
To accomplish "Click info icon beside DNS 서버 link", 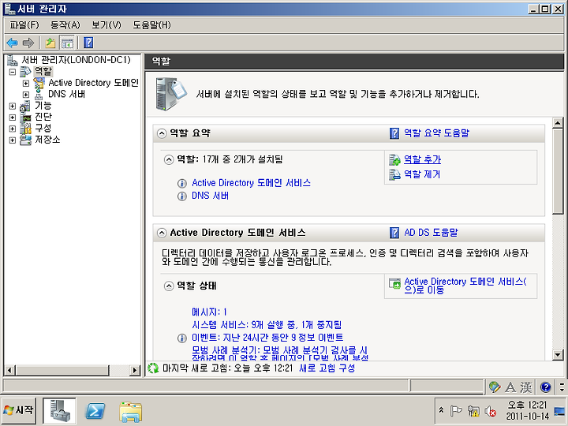I will click(x=182, y=196).
